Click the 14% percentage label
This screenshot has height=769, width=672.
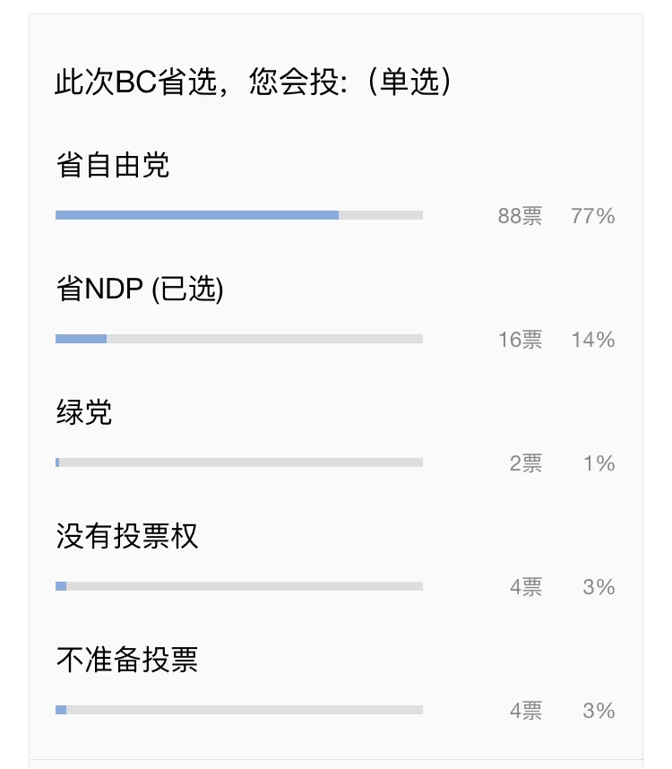coord(593,340)
